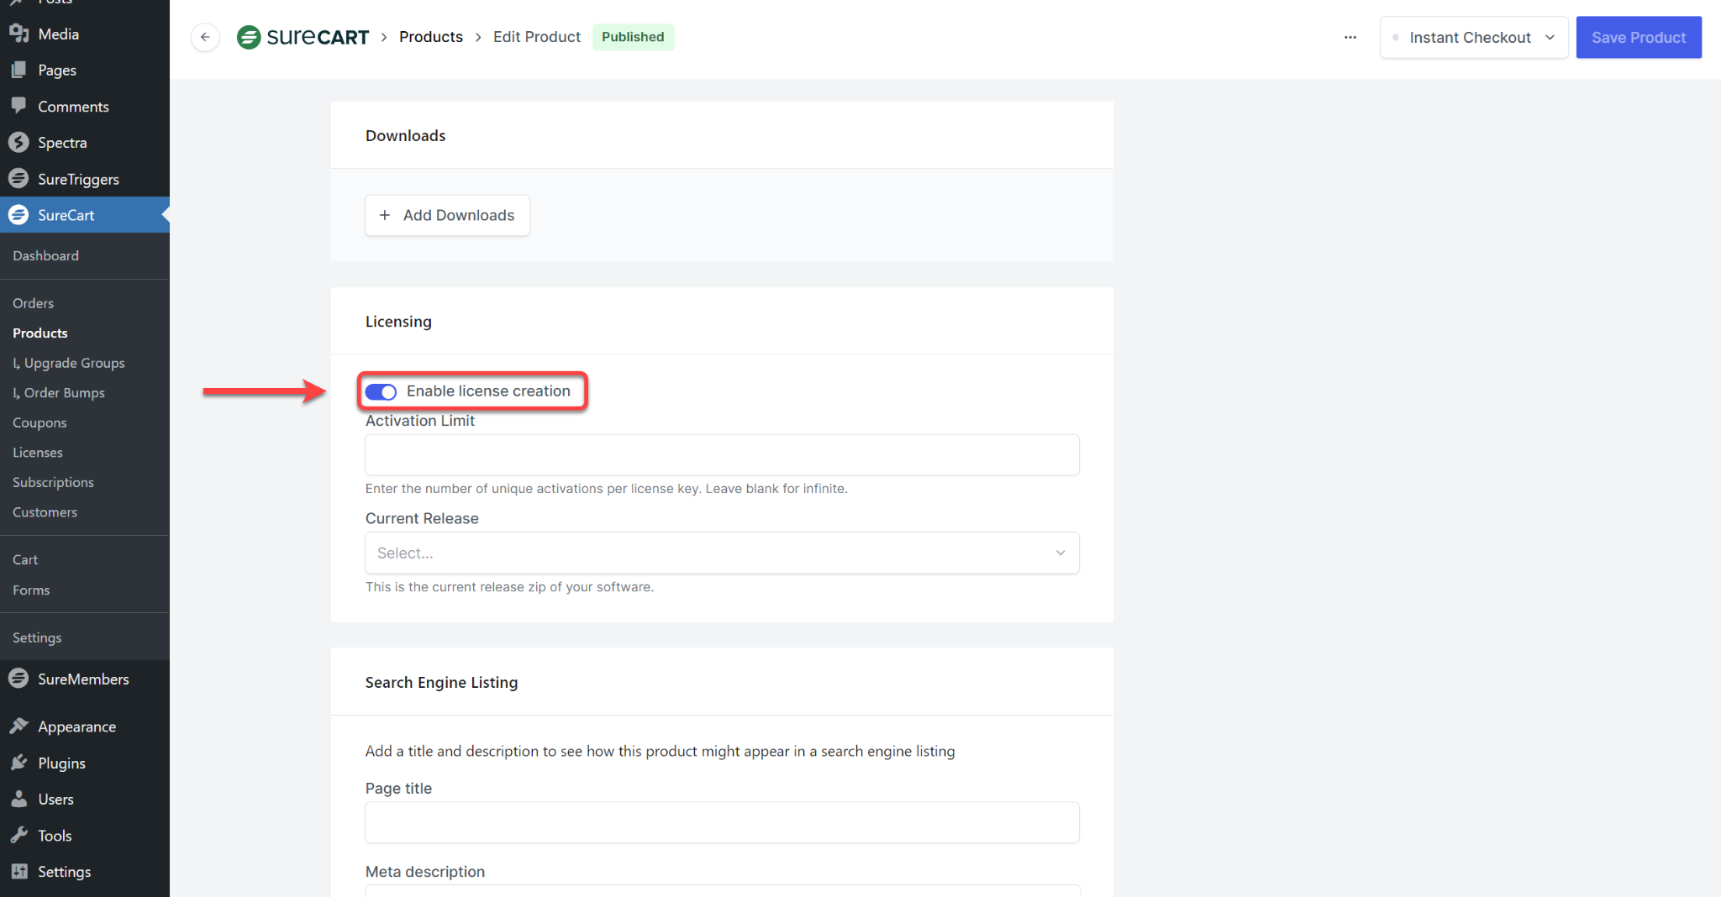1721x897 pixels.
Task: Click the Appearance brush icon
Action: [x=18, y=726]
